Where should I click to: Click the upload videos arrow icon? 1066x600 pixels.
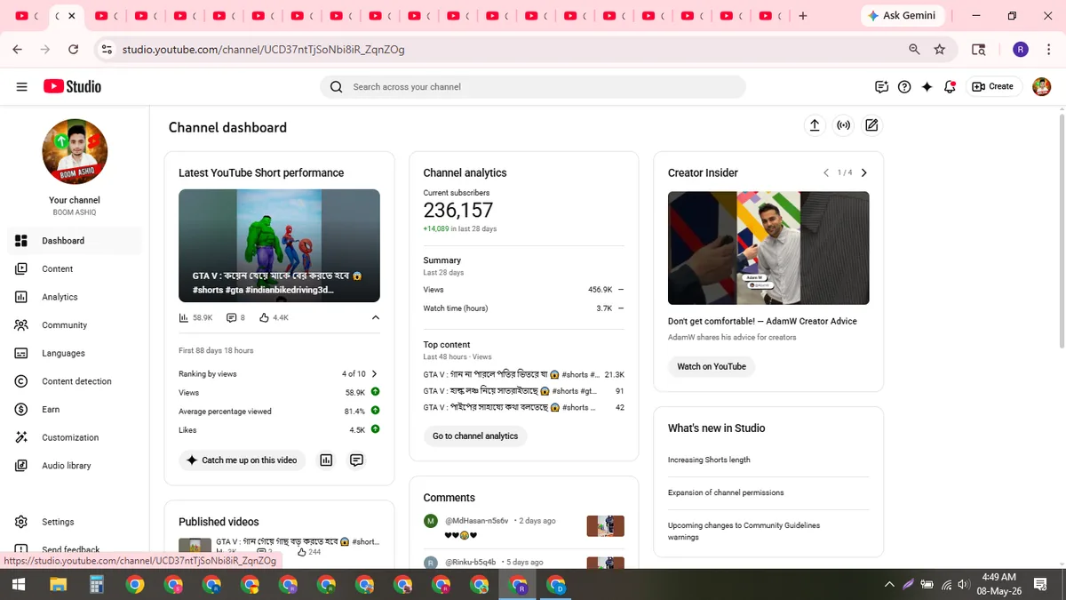(815, 125)
